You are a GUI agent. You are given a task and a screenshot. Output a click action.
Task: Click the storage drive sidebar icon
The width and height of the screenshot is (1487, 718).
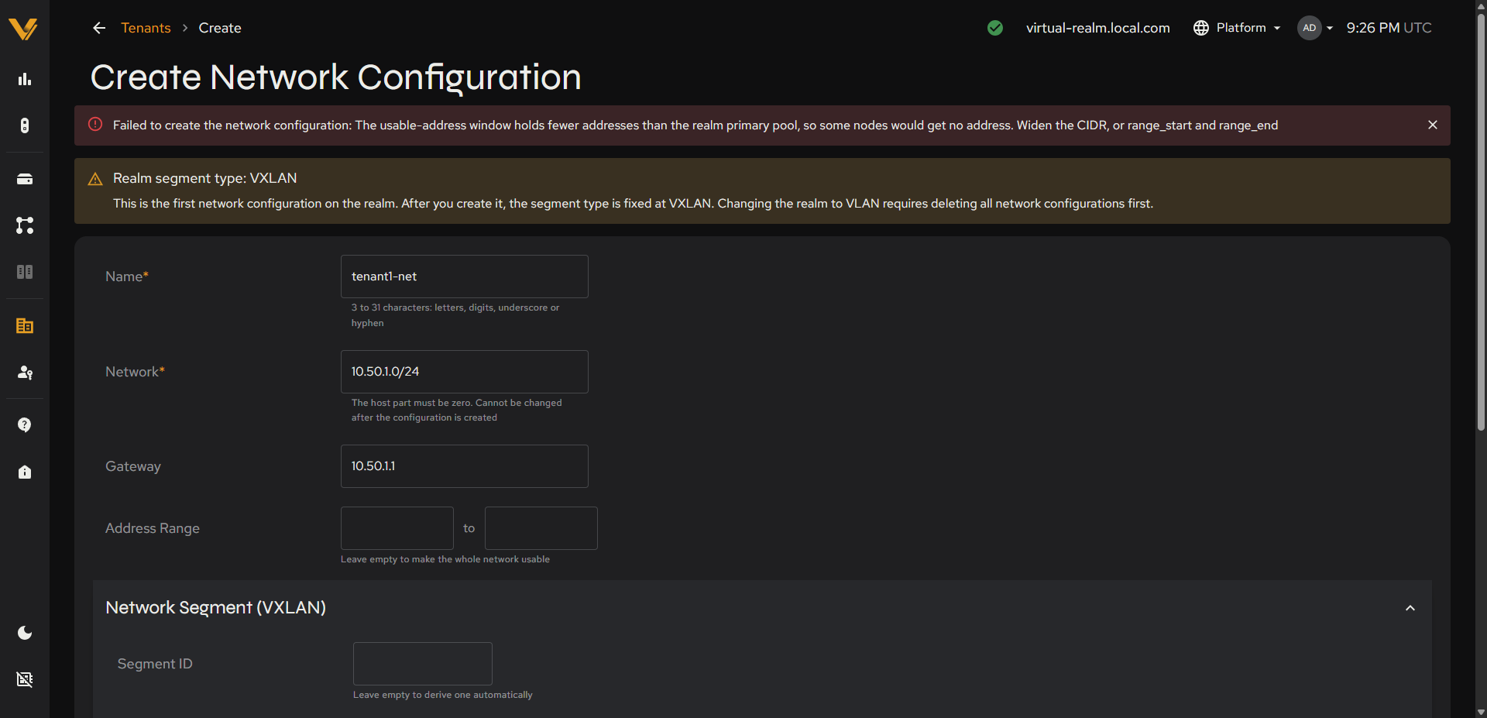click(25, 179)
